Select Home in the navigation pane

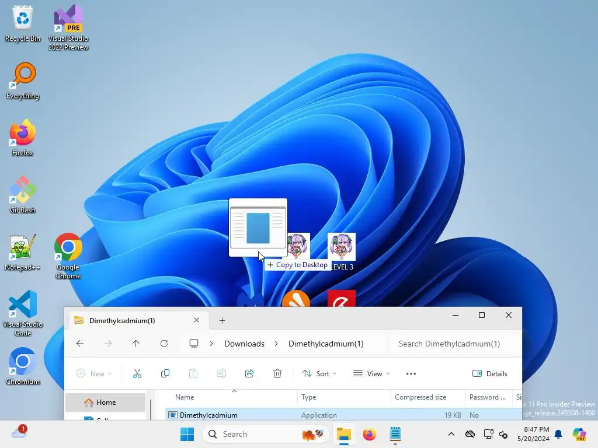click(x=105, y=402)
